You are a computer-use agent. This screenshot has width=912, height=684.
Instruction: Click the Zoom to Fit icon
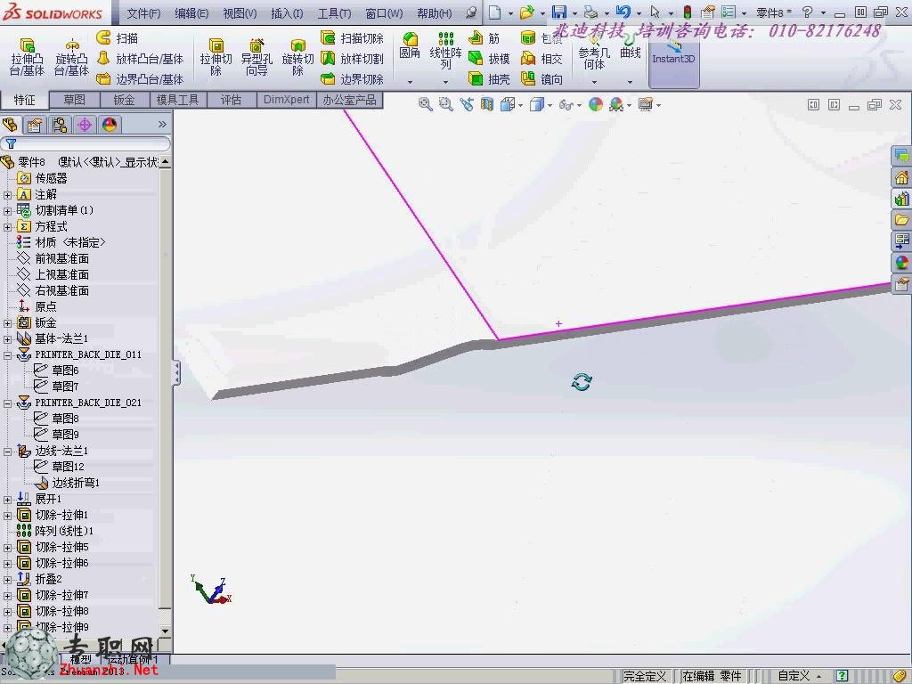tap(426, 105)
